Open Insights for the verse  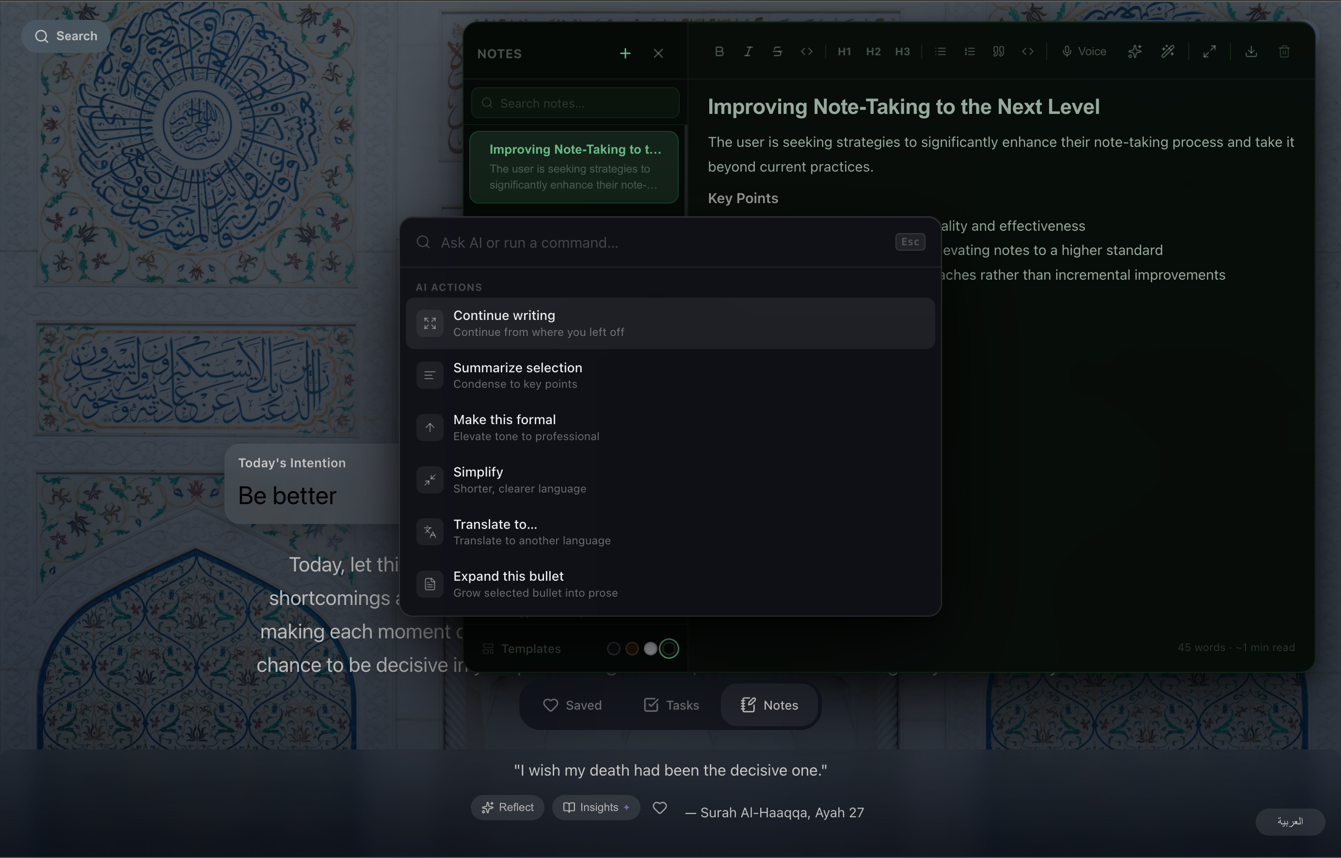pos(596,807)
